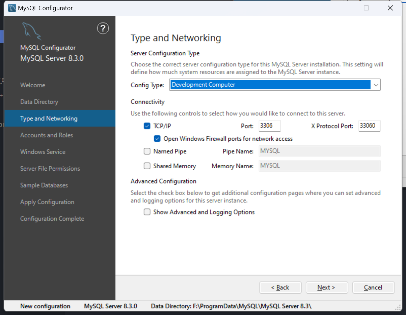Select the Type and Networking step
406x315 pixels.
coord(60,118)
